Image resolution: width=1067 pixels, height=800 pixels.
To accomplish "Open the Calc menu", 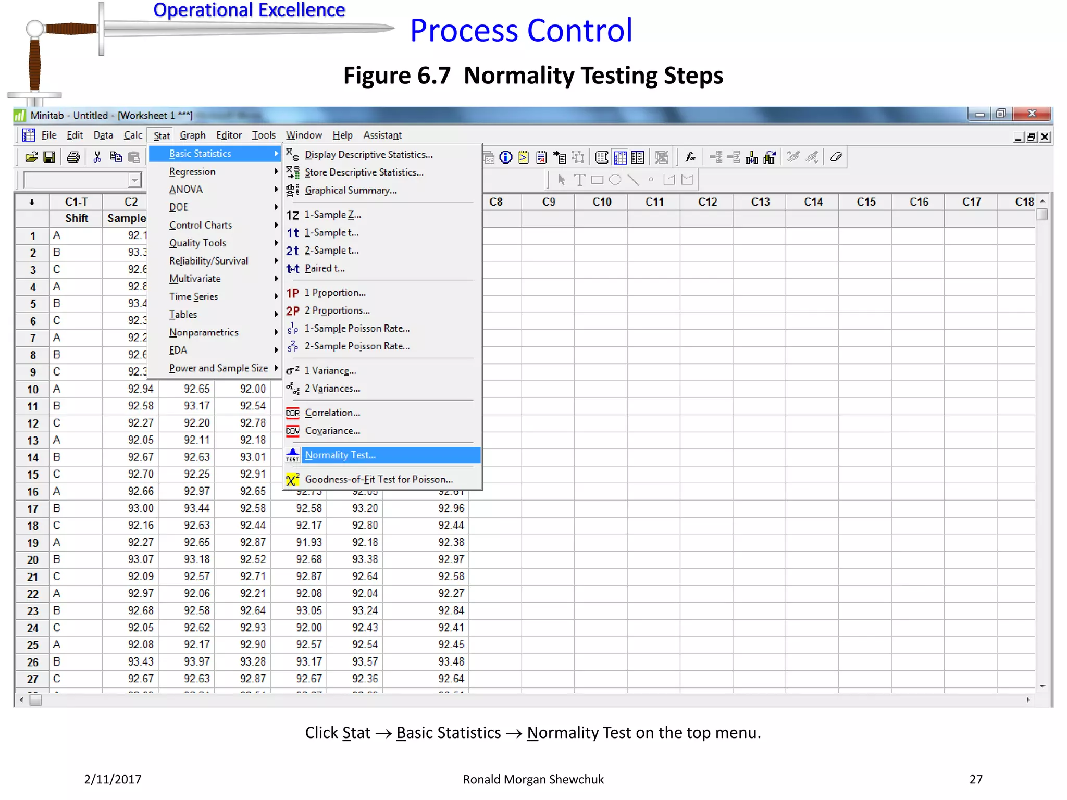I will pos(133,135).
